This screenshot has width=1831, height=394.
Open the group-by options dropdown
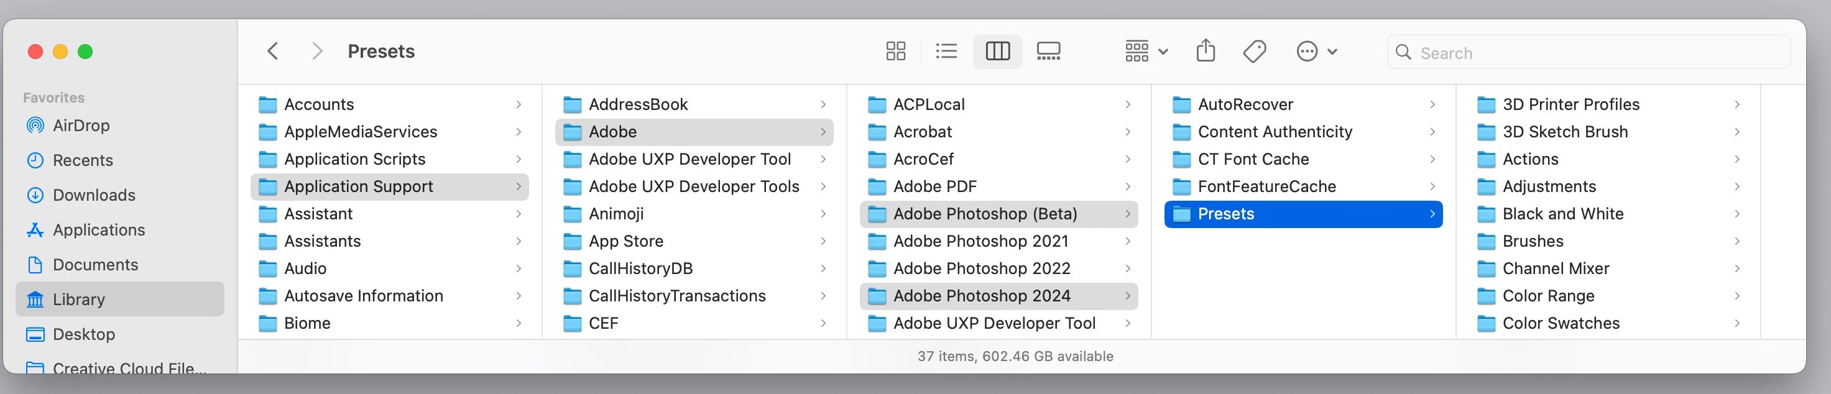[1146, 51]
